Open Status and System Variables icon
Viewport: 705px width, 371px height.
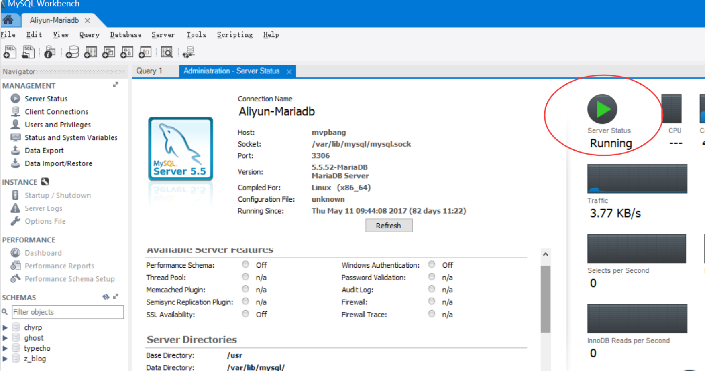[16, 137]
